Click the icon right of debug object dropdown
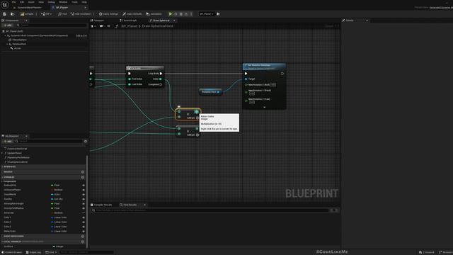Viewport: 453px width, 255px height. (219, 14)
